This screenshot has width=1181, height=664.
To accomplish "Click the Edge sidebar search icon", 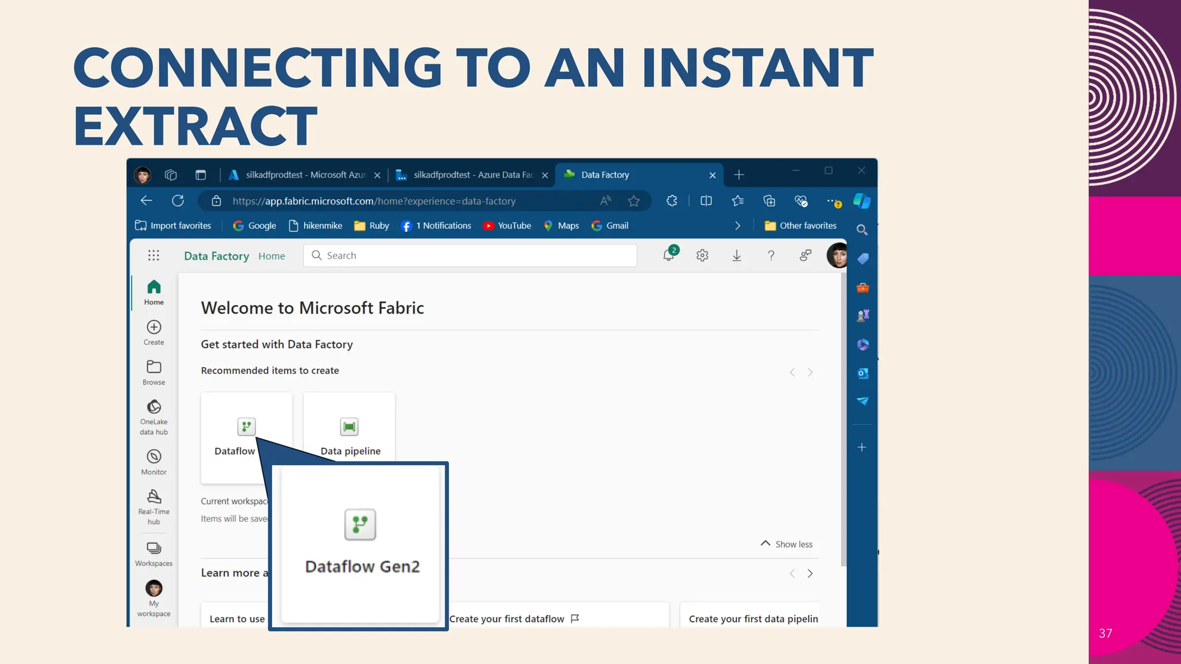I will pyautogui.click(x=862, y=229).
